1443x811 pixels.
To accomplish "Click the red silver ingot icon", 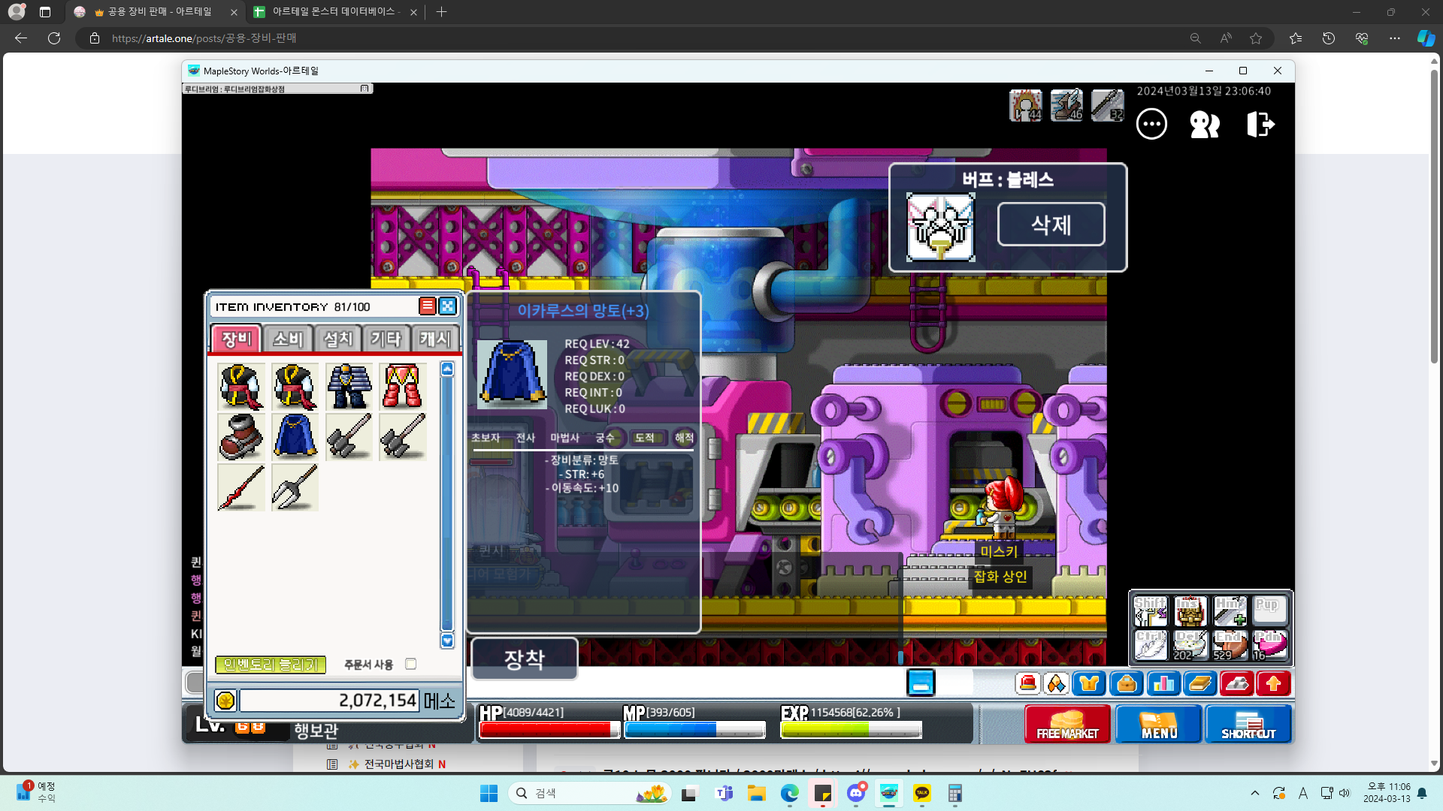I will pyautogui.click(x=1237, y=683).
